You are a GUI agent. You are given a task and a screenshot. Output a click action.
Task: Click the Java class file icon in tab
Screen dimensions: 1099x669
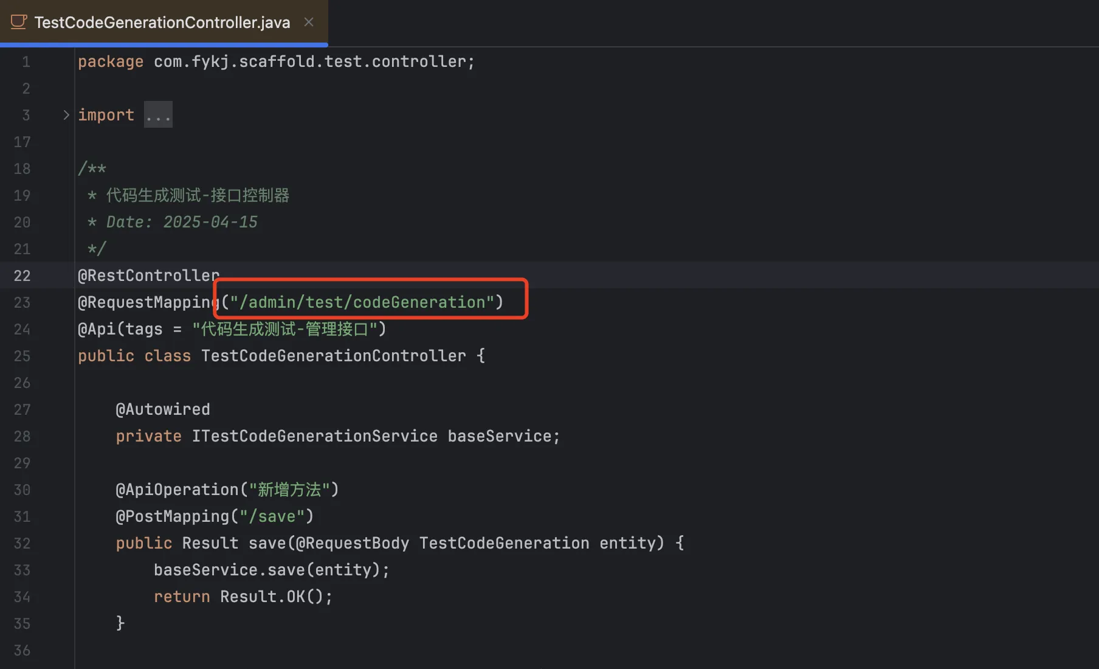point(19,23)
